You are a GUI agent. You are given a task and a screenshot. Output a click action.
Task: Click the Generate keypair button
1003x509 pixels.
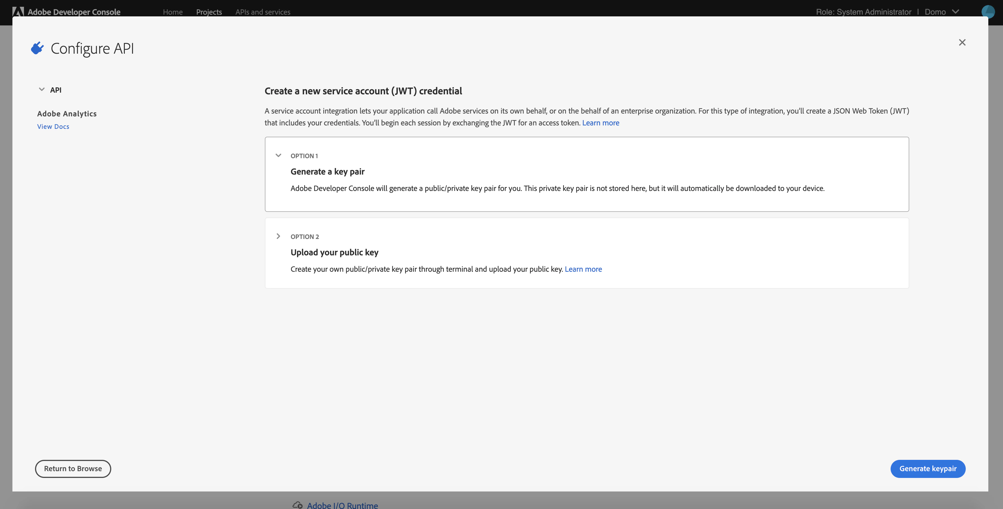[x=928, y=469]
